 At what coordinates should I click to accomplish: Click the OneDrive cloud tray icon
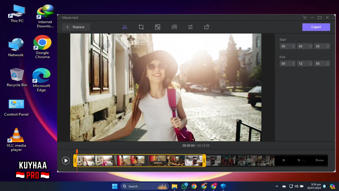[x=284, y=186]
